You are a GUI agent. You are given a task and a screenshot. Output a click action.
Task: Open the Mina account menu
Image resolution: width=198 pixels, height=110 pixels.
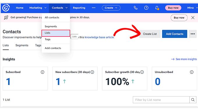192,8
